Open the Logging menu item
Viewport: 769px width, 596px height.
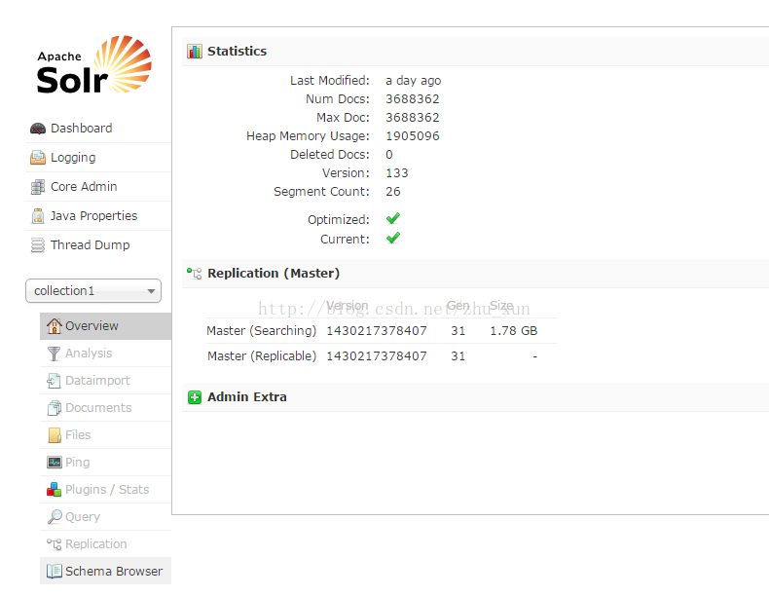(98, 158)
